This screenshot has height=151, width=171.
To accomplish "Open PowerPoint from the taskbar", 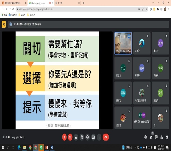I will pos(47,147).
